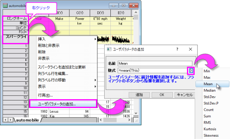Select Max from the flyout list
230x139 pixels.
tap(212, 78)
